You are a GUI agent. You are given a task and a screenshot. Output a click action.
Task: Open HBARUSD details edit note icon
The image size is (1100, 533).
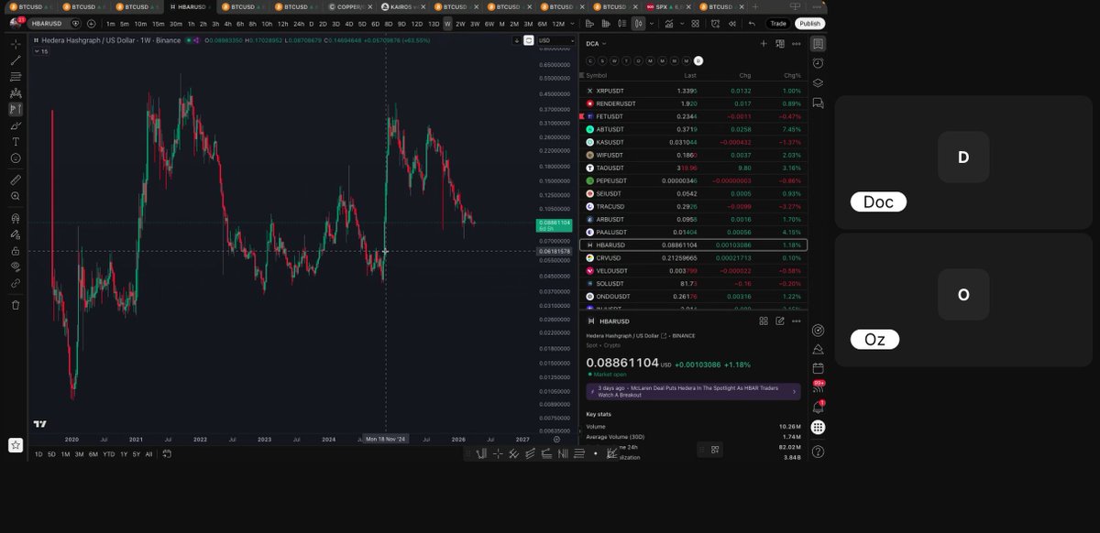click(780, 321)
